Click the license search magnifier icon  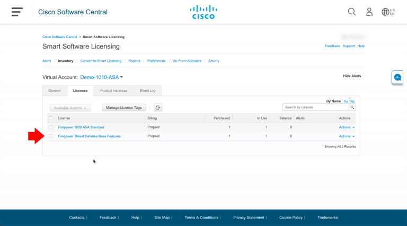(352, 107)
